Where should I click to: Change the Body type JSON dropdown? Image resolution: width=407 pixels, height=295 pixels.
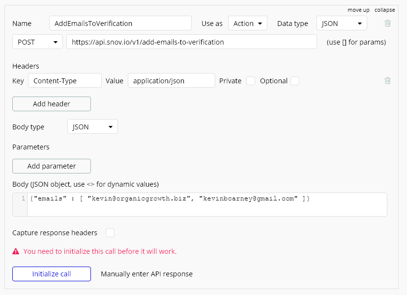click(x=93, y=127)
